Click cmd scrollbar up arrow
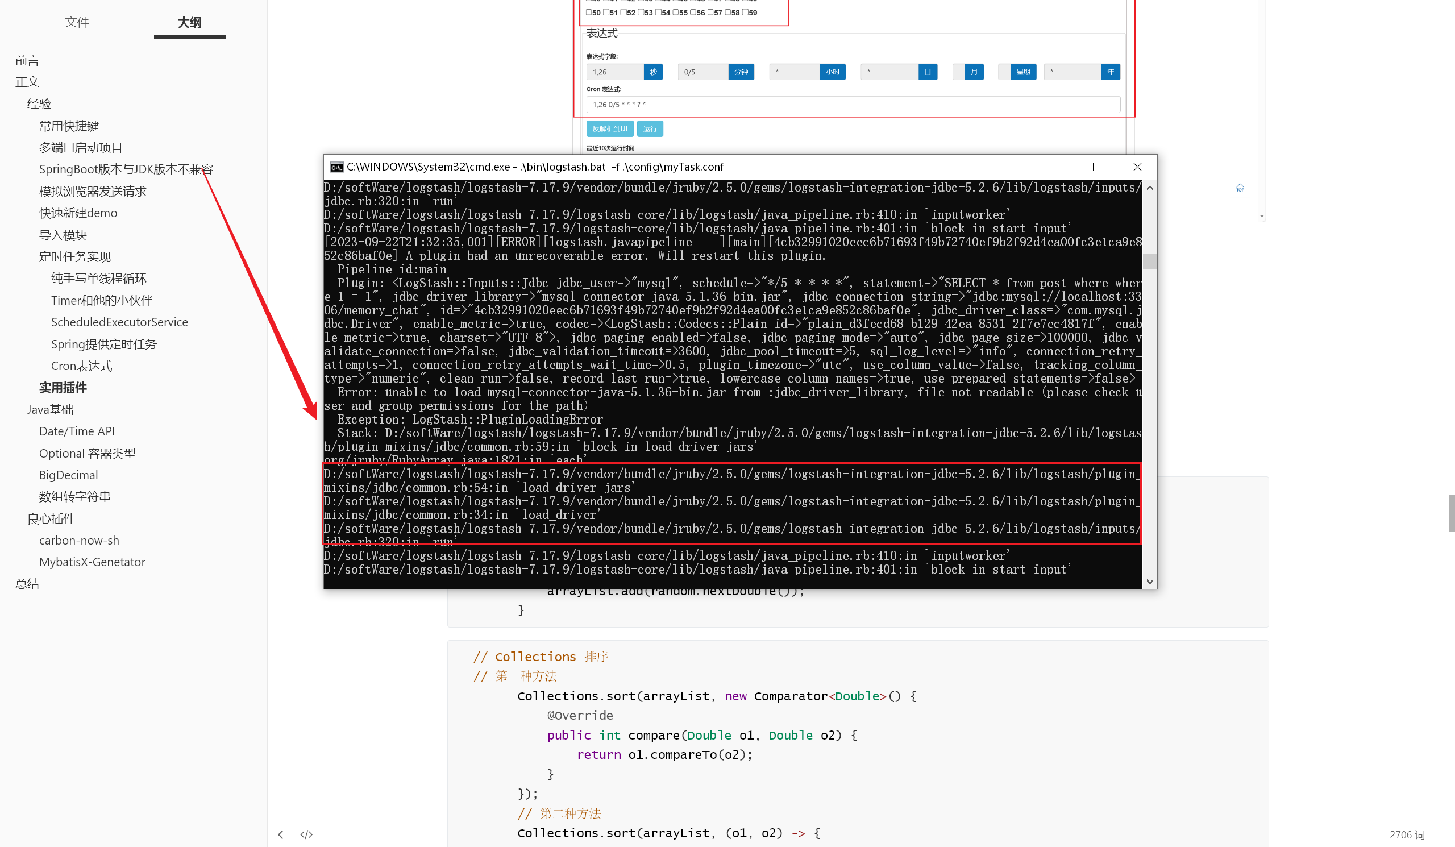The height and width of the screenshot is (847, 1455). 1150,188
